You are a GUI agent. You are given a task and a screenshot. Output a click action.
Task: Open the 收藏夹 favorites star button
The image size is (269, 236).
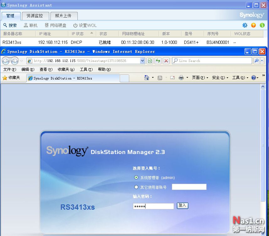coord(11,78)
